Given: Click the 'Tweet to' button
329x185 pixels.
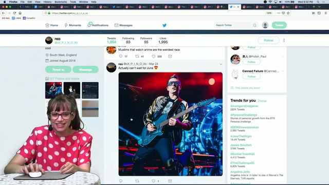Looking at the screenshot, I should pos(58,69).
